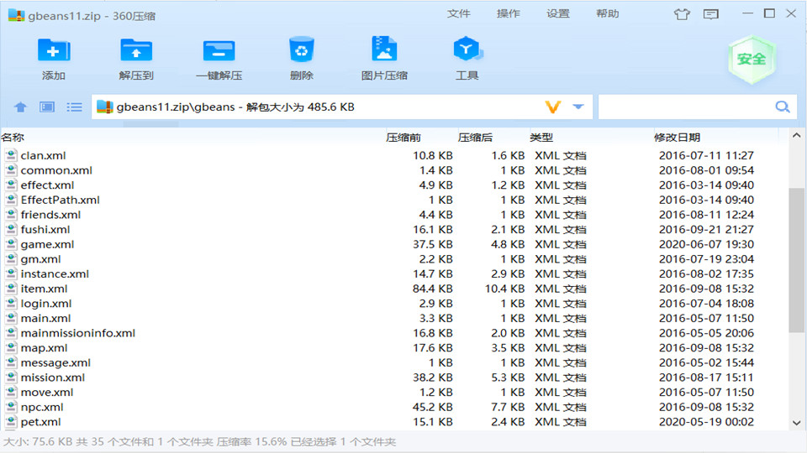Open the 文件 menu
This screenshot has height=453, width=807.
click(x=459, y=14)
